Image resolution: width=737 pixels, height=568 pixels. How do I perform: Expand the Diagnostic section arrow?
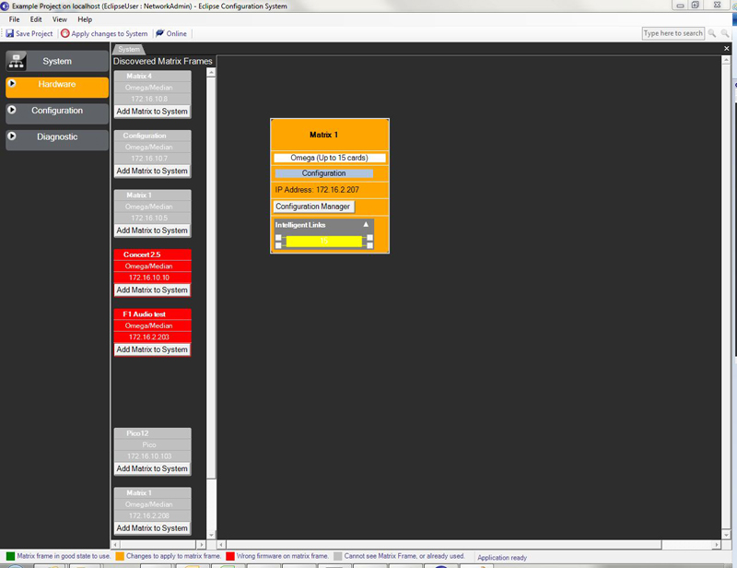point(12,137)
